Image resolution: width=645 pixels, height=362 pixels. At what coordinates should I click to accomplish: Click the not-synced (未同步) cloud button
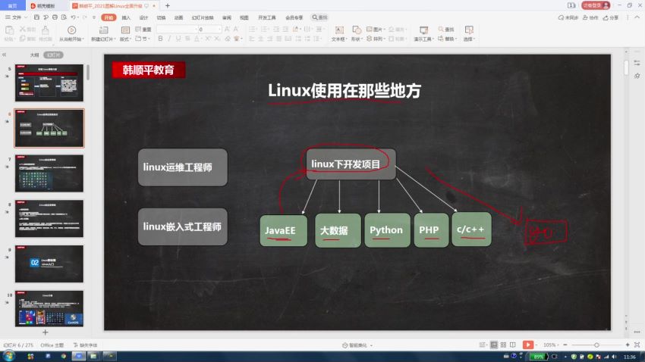pyautogui.click(x=568, y=17)
